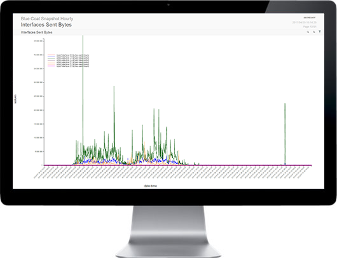Viewport: 337px width, 258px height.
Task: Click the magenta legend line swatch
Action: 51,66
